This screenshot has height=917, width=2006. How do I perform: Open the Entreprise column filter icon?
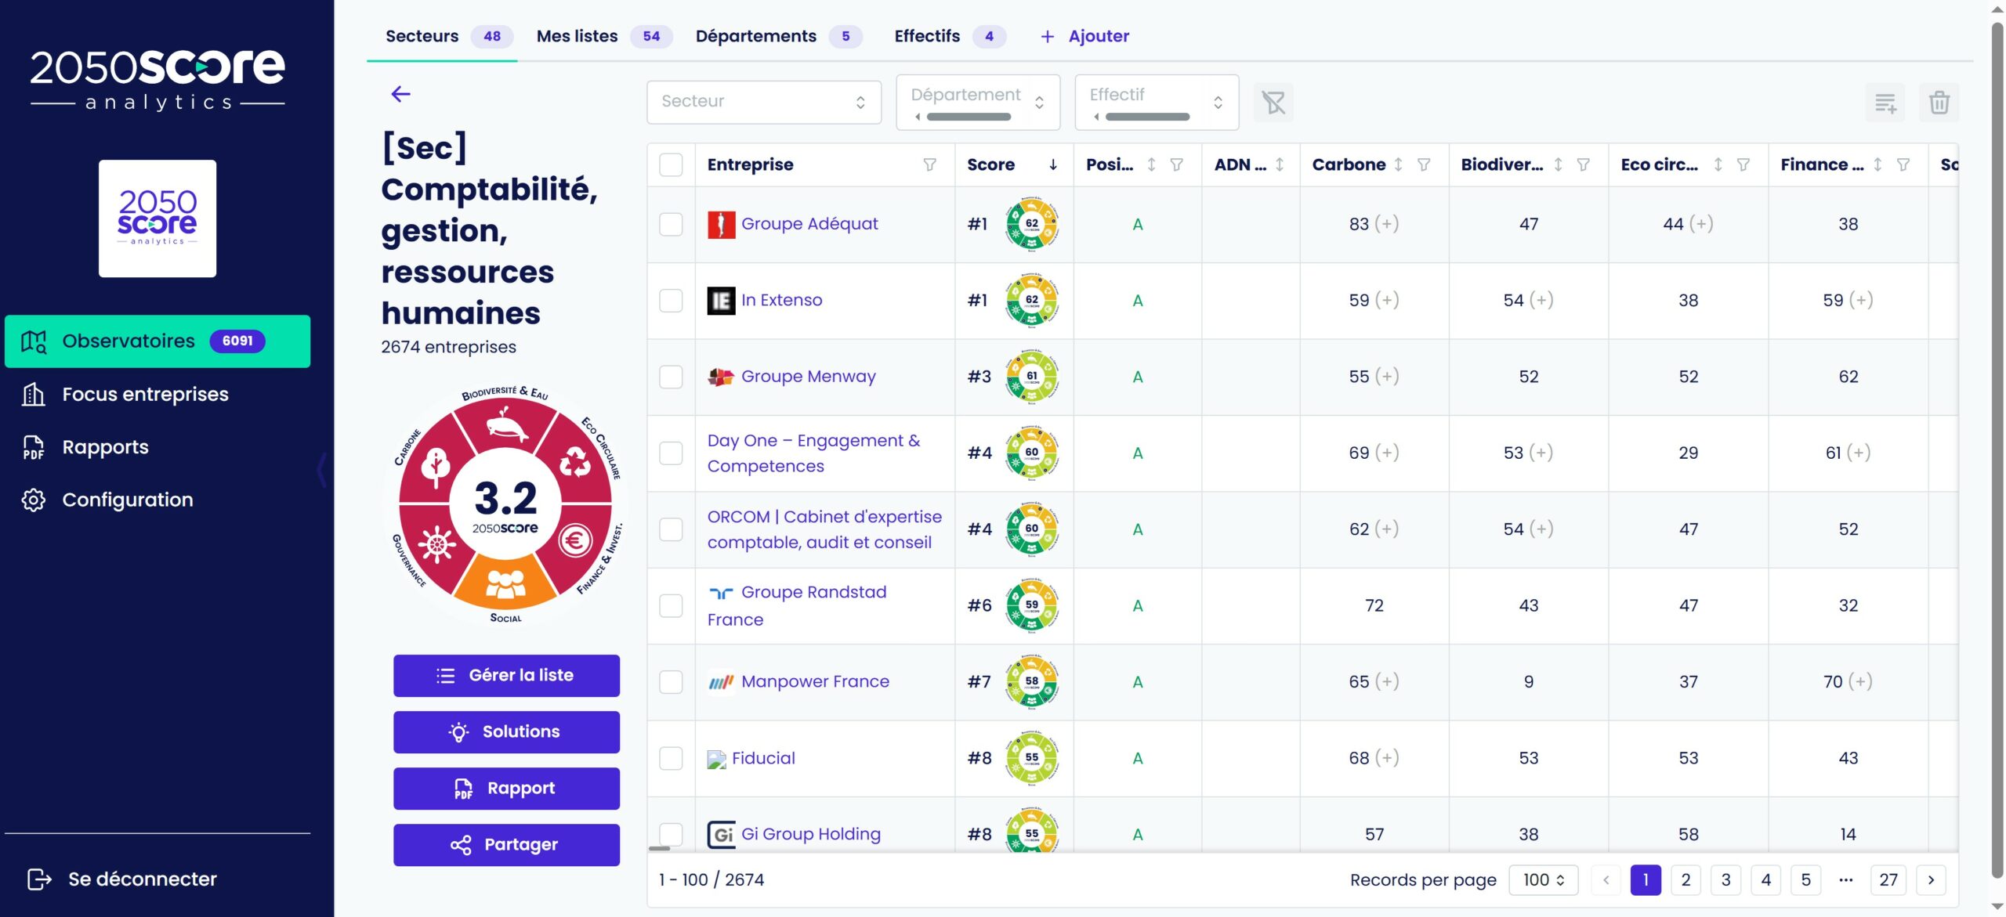click(929, 164)
